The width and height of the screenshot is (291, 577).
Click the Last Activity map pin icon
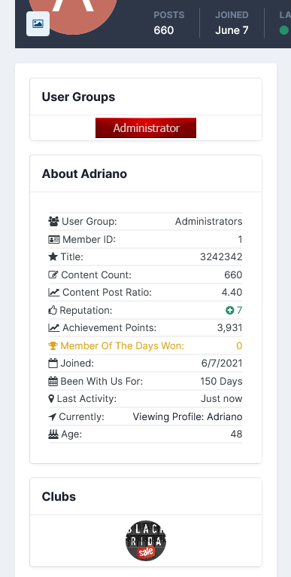[x=52, y=399]
